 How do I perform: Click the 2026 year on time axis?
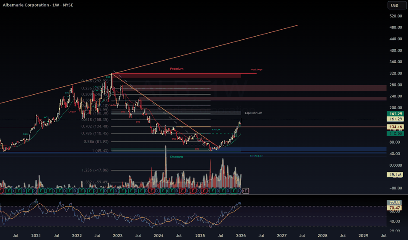tap(241, 236)
